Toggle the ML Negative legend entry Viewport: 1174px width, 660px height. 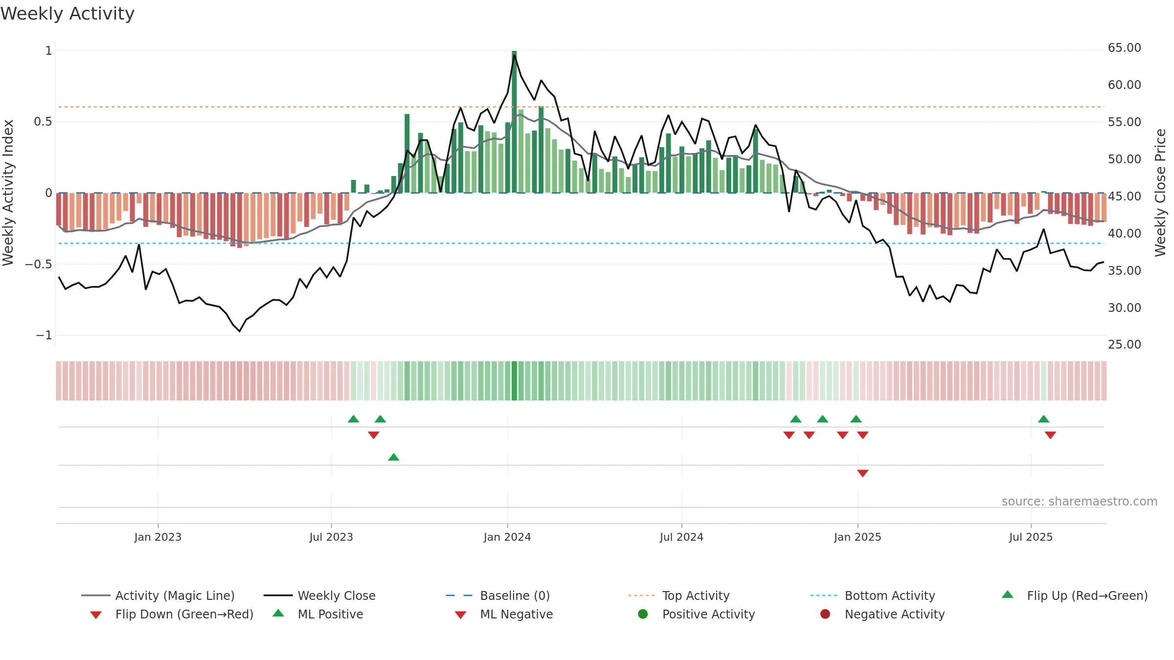504,614
